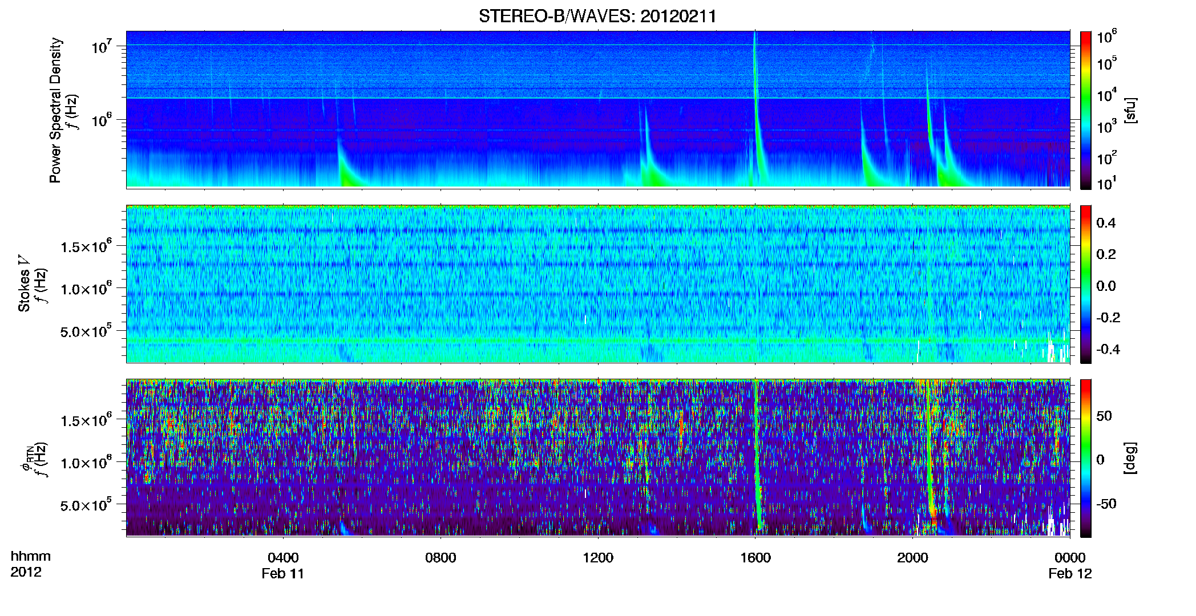
Task: Click the 5.0×10^5 tick in bottom panel
Action: click(x=86, y=505)
